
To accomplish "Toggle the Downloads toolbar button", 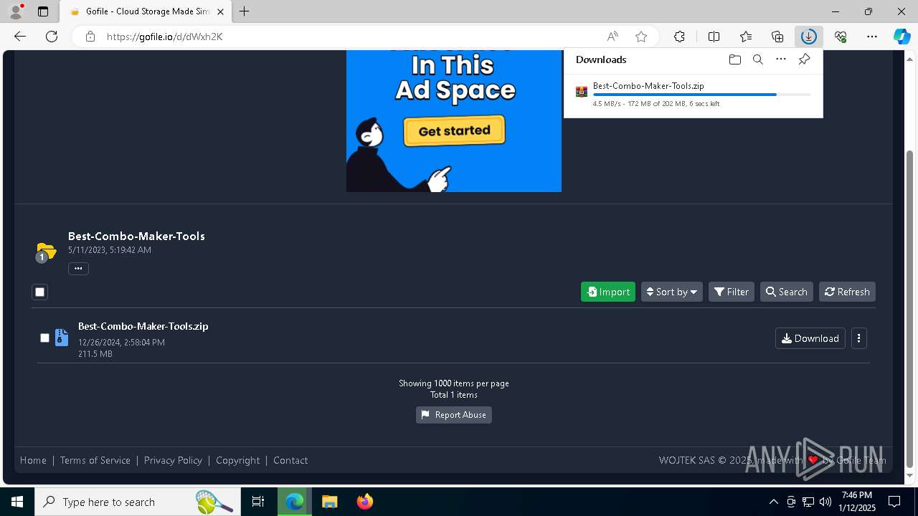I will click(809, 37).
